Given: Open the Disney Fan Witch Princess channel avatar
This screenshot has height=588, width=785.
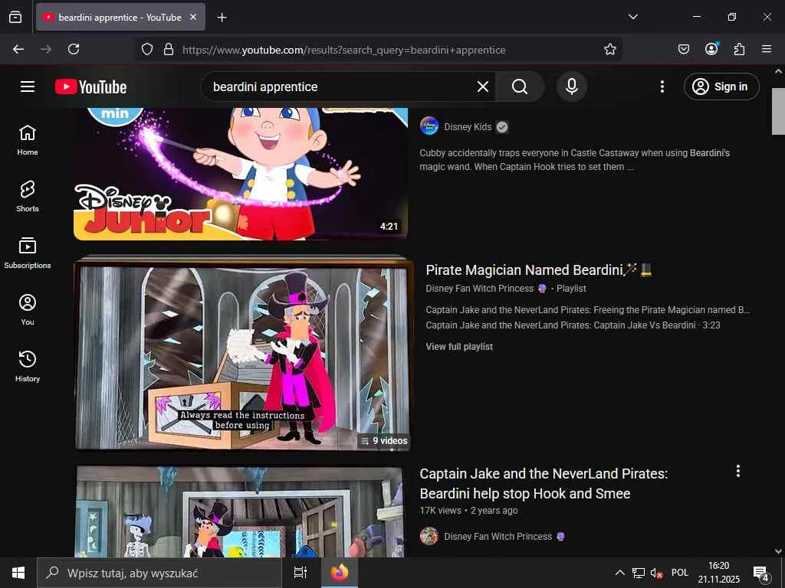Looking at the screenshot, I should pos(429,536).
